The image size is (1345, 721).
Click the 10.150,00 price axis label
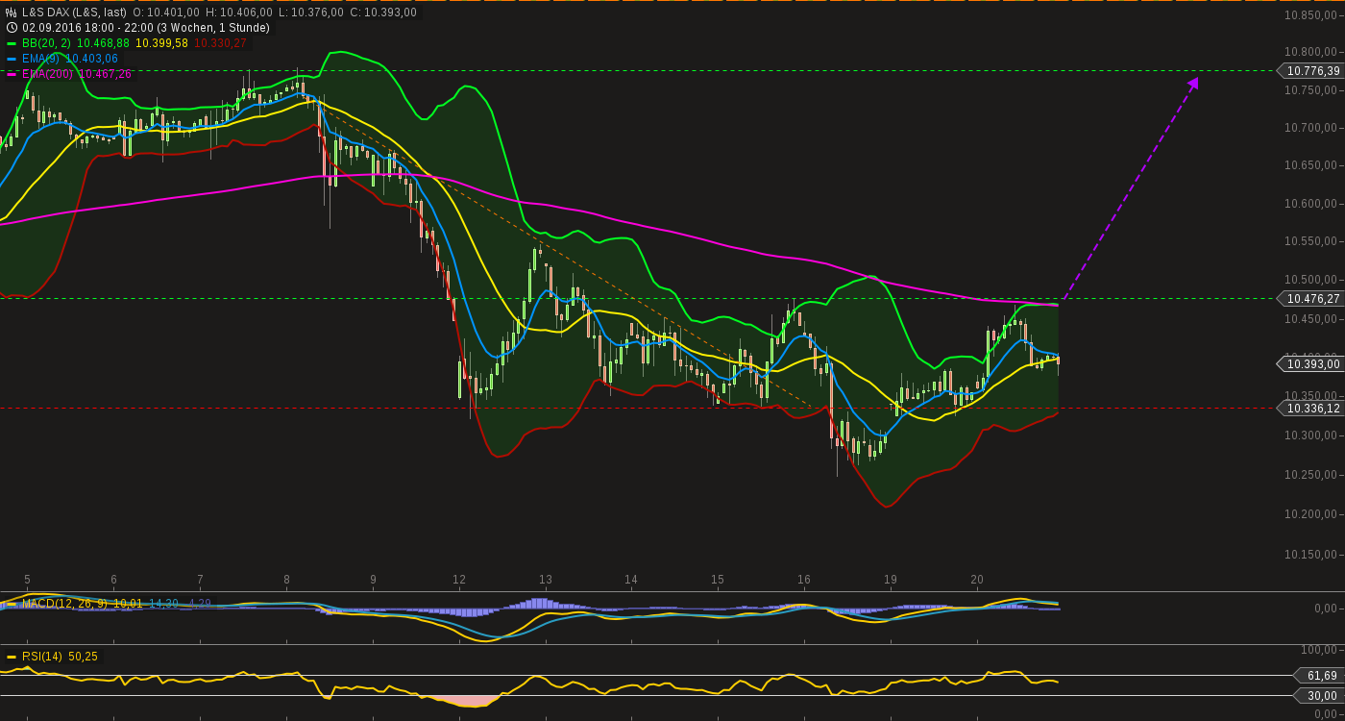pyautogui.click(x=1312, y=555)
